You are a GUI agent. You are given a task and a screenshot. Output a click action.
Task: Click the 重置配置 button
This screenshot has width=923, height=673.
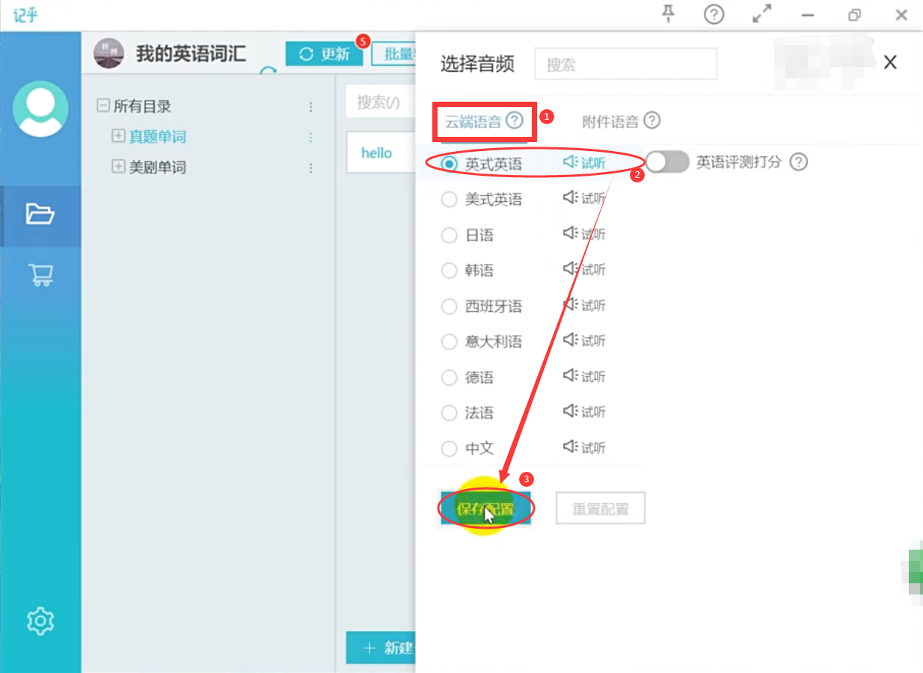tap(601, 509)
